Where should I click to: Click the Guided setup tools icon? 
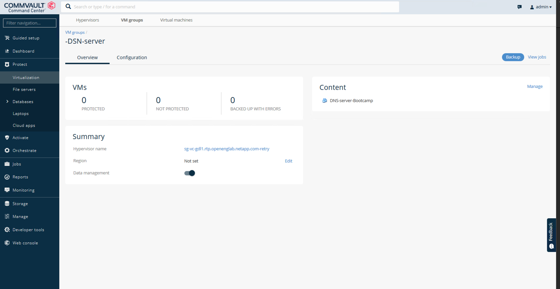point(7,38)
